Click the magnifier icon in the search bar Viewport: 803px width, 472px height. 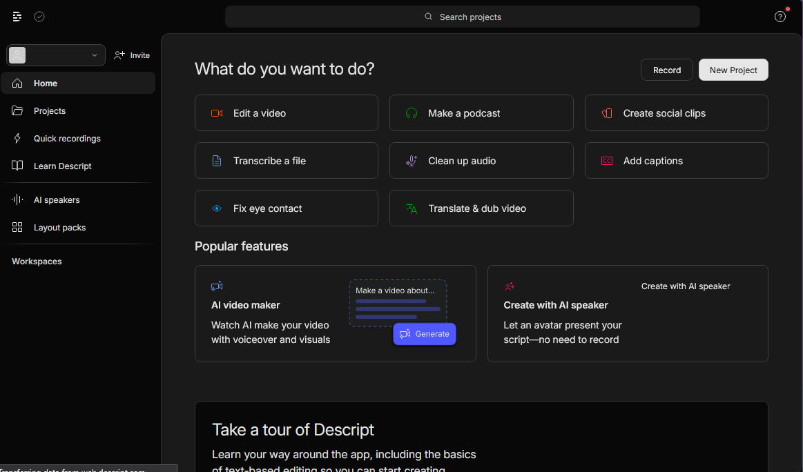pyautogui.click(x=429, y=17)
